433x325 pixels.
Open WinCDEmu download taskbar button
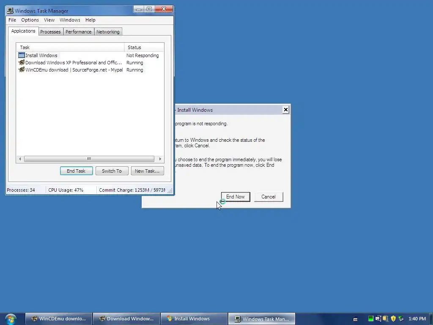(x=59, y=319)
